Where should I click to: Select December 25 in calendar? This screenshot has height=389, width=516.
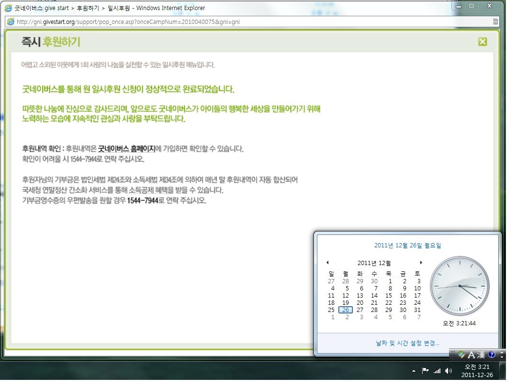331,310
